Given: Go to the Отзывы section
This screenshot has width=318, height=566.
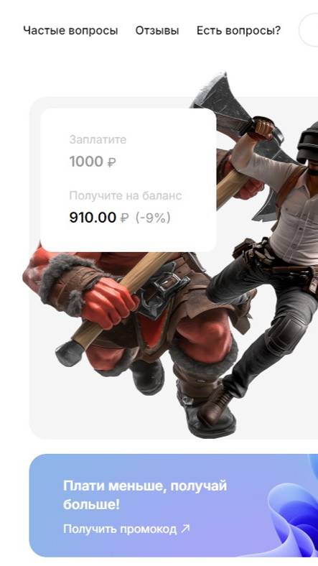Looking at the screenshot, I should click(156, 31).
